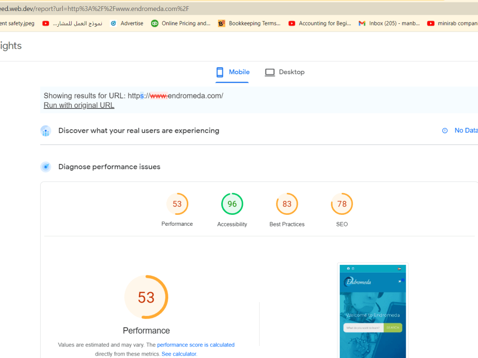Click the Run with original URL link
This screenshot has height=358, width=478.
(x=78, y=105)
